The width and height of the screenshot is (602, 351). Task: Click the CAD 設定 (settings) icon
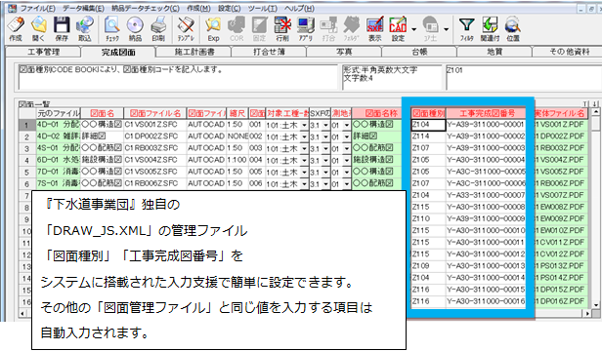(398, 28)
